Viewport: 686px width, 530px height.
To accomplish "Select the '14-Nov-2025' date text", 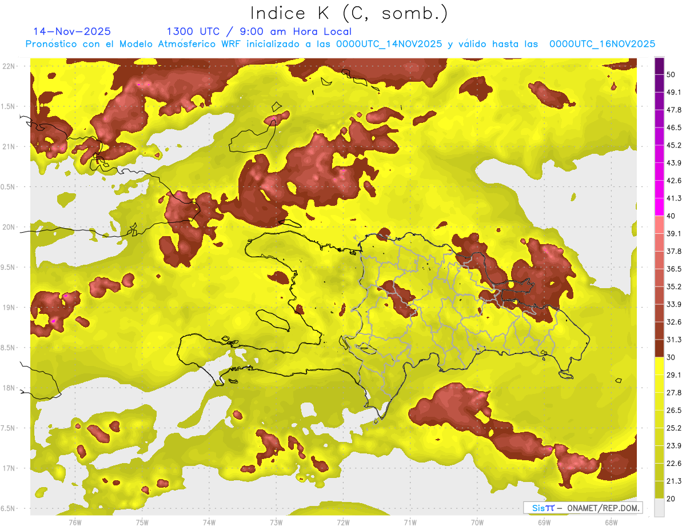I will pos(72,31).
